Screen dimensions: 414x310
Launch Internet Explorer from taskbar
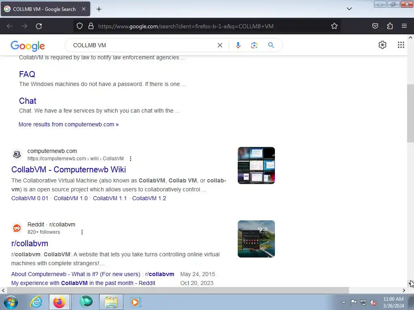36,302
